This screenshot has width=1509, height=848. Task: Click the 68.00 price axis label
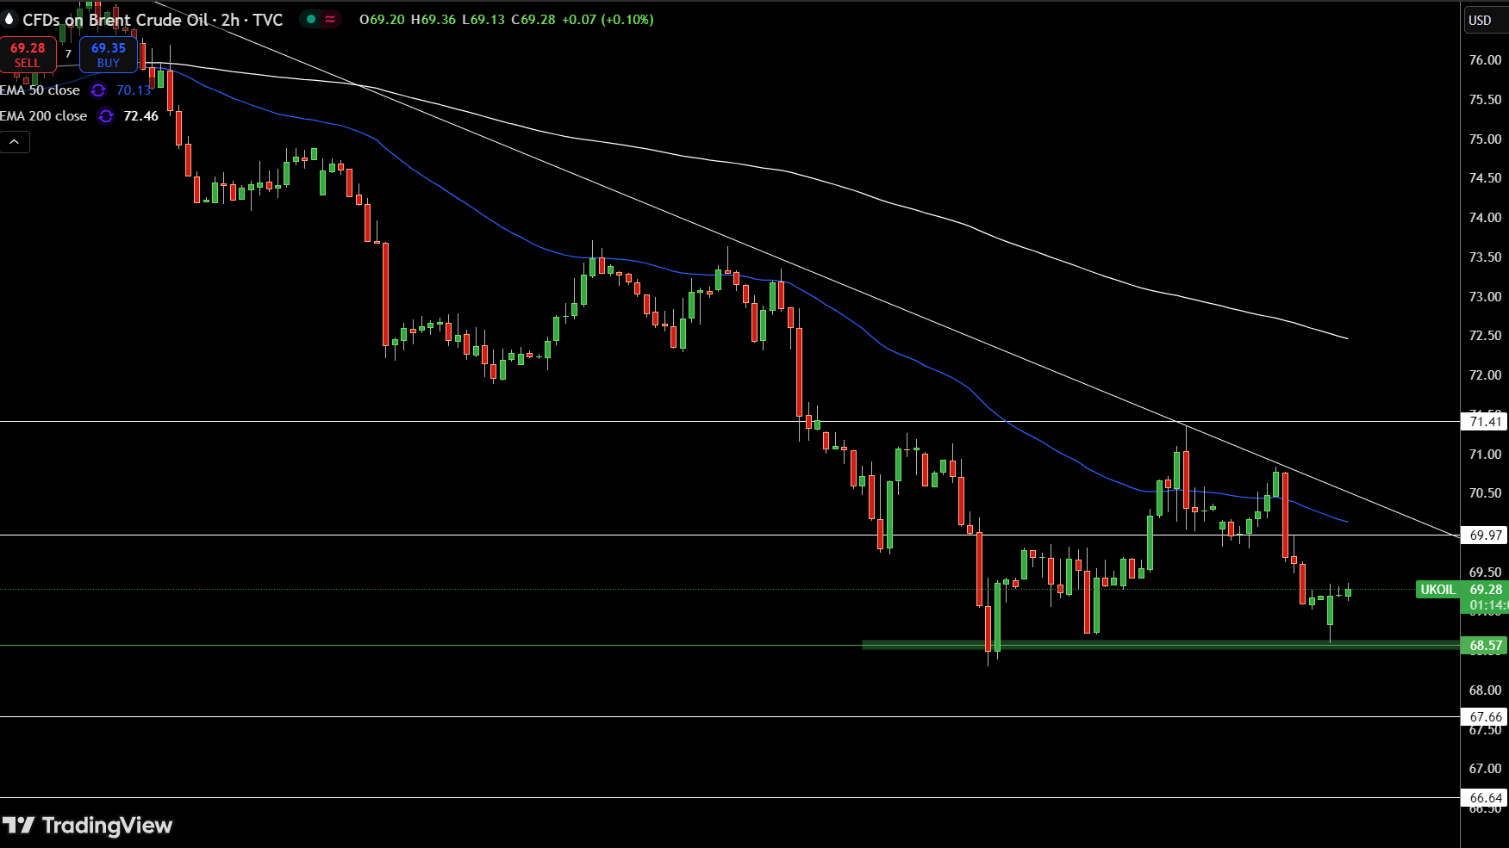1485,690
